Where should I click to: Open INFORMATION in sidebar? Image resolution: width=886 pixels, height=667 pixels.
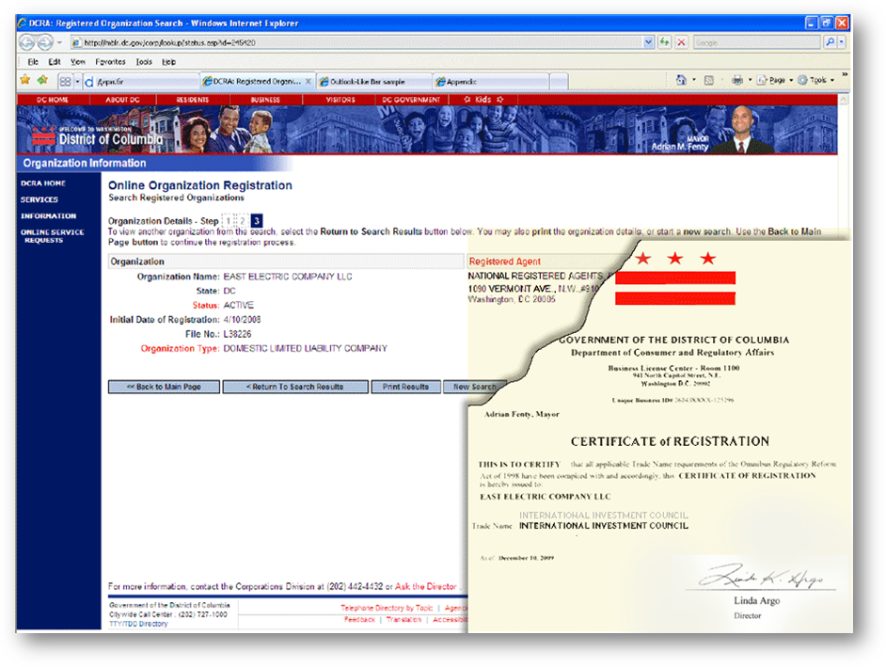(x=48, y=216)
